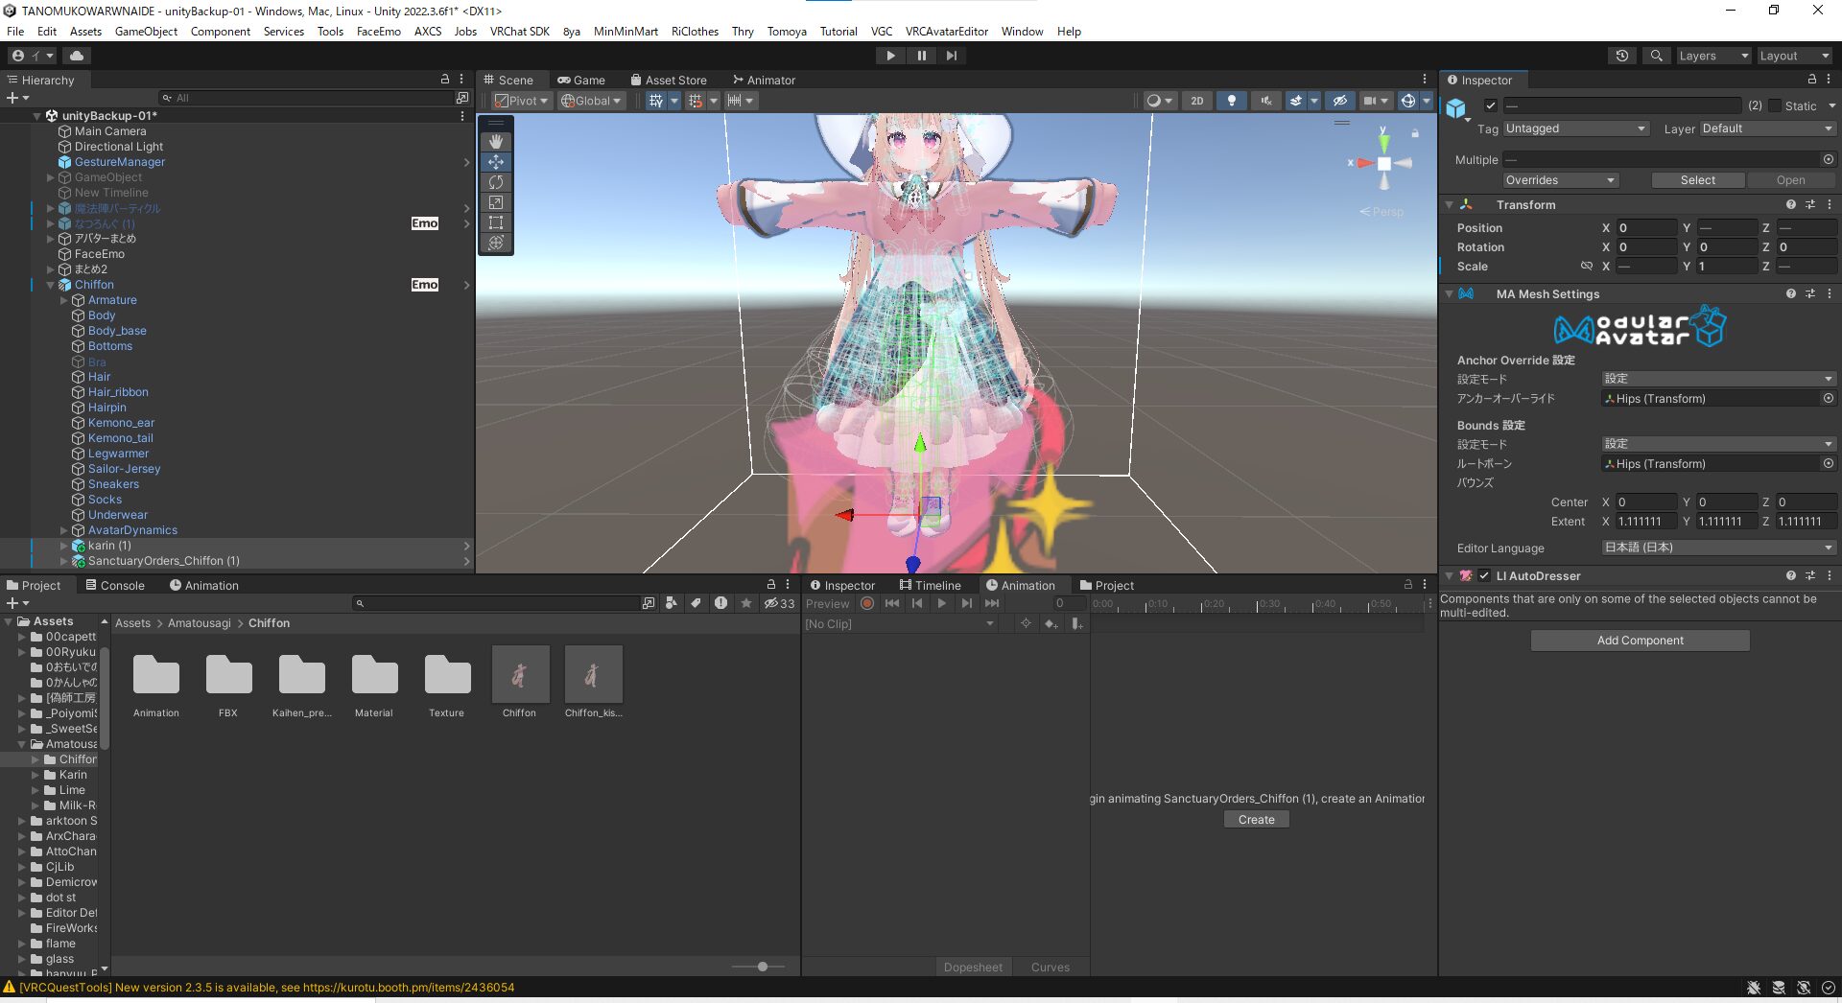
Task: Select the Scale tool
Action: [497, 202]
